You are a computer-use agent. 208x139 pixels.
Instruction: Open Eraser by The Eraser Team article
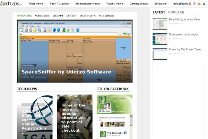(185, 49)
